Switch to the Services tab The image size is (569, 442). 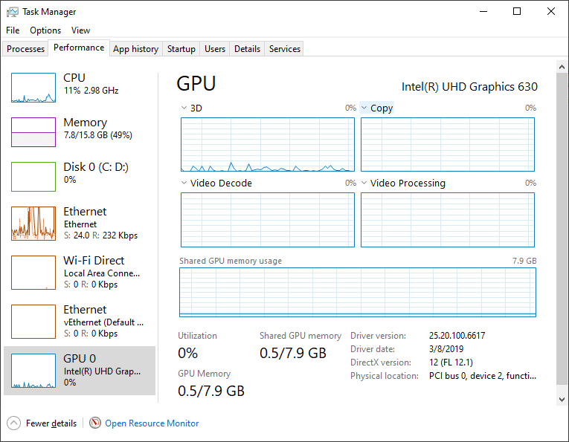(x=285, y=49)
